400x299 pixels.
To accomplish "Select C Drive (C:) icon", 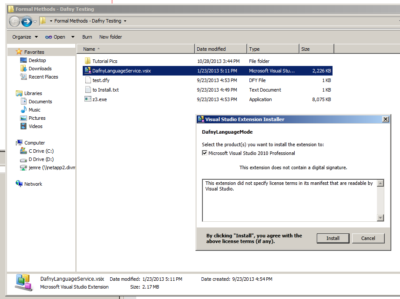I will (x=24, y=151).
